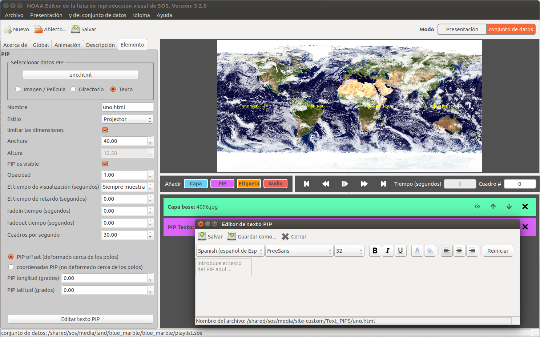Click Salvar in the PIP text editor

(210, 236)
